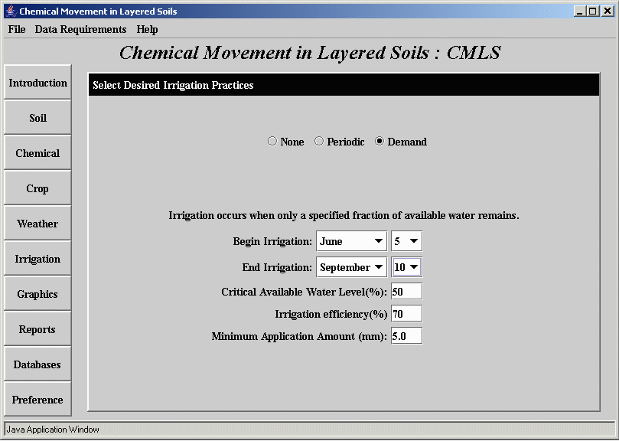This screenshot has width=619, height=441.
Task: Open the Data Requirements menu
Action: point(80,30)
